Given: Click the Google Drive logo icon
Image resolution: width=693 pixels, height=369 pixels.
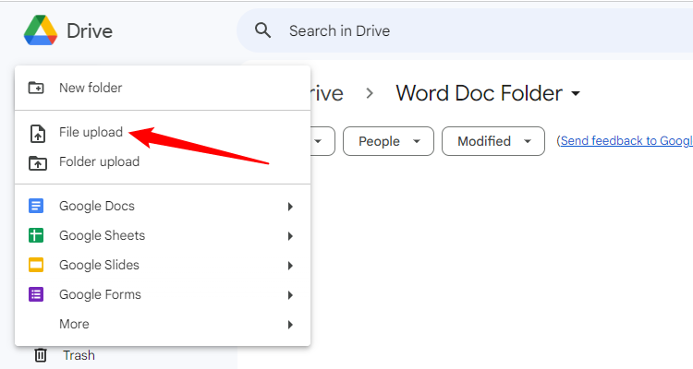Looking at the screenshot, I should point(41,30).
